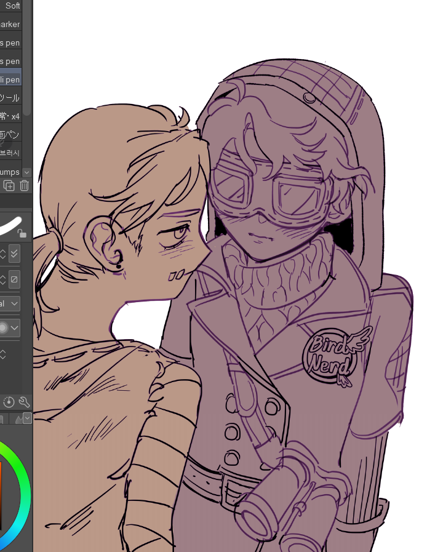Click the white brush stroke preview
The width and height of the screenshot is (435, 552).
pos(10,225)
